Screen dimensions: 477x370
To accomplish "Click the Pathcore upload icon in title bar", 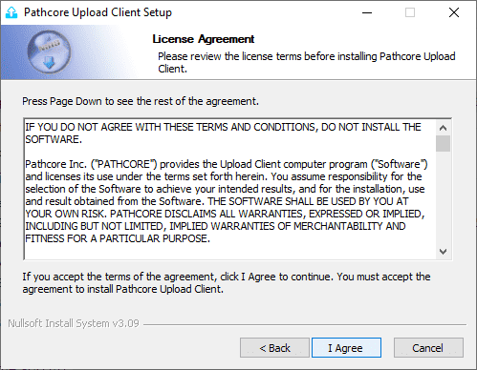I will (x=11, y=12).
